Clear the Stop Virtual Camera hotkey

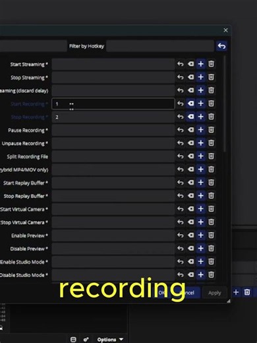pos(190,222)
